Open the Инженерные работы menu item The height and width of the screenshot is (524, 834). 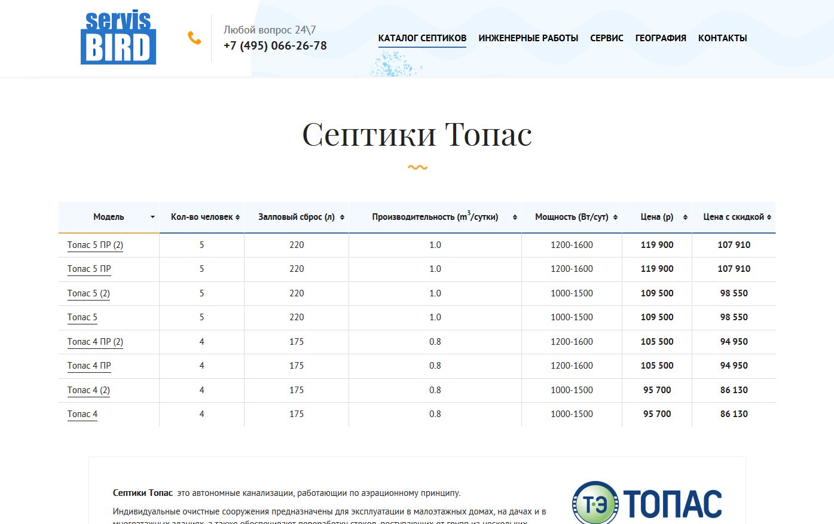(x=528, y=38)
